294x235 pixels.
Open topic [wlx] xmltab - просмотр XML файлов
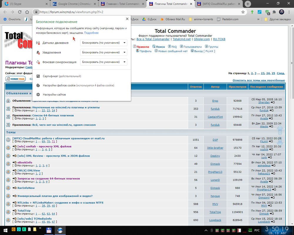pos(44,146)
